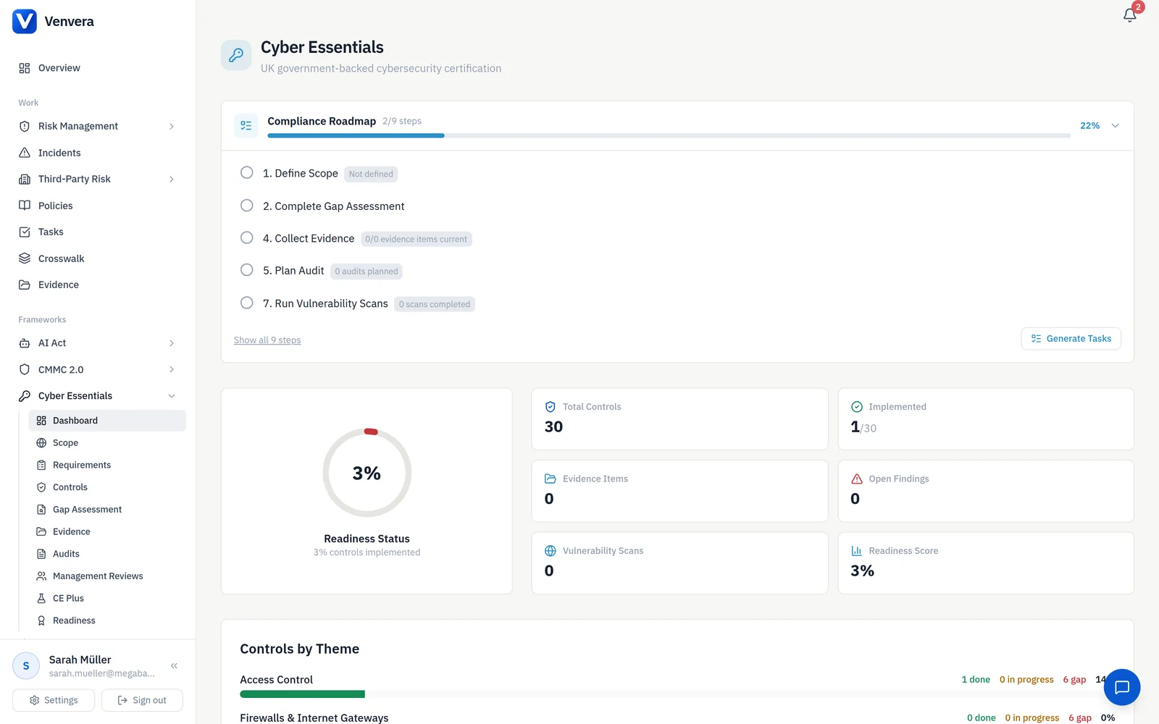Click the Tasks checkbox icon in sidebar
1159x724 pixels.
(25, 232)
